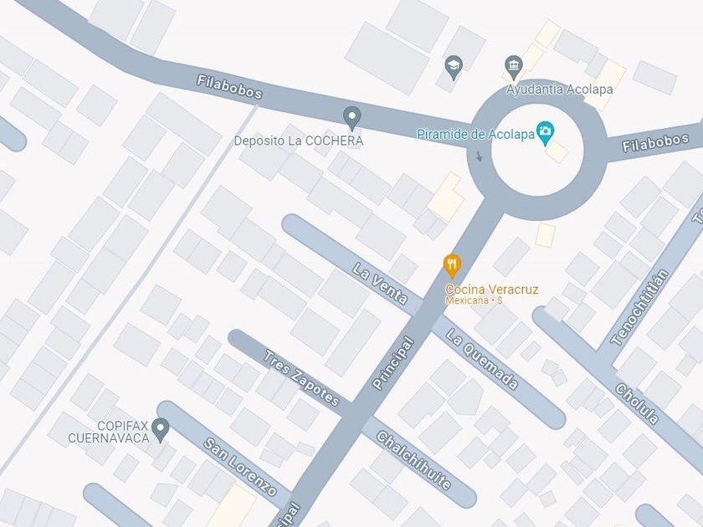Click the school graduation cap pin

(x=454, y=68)
